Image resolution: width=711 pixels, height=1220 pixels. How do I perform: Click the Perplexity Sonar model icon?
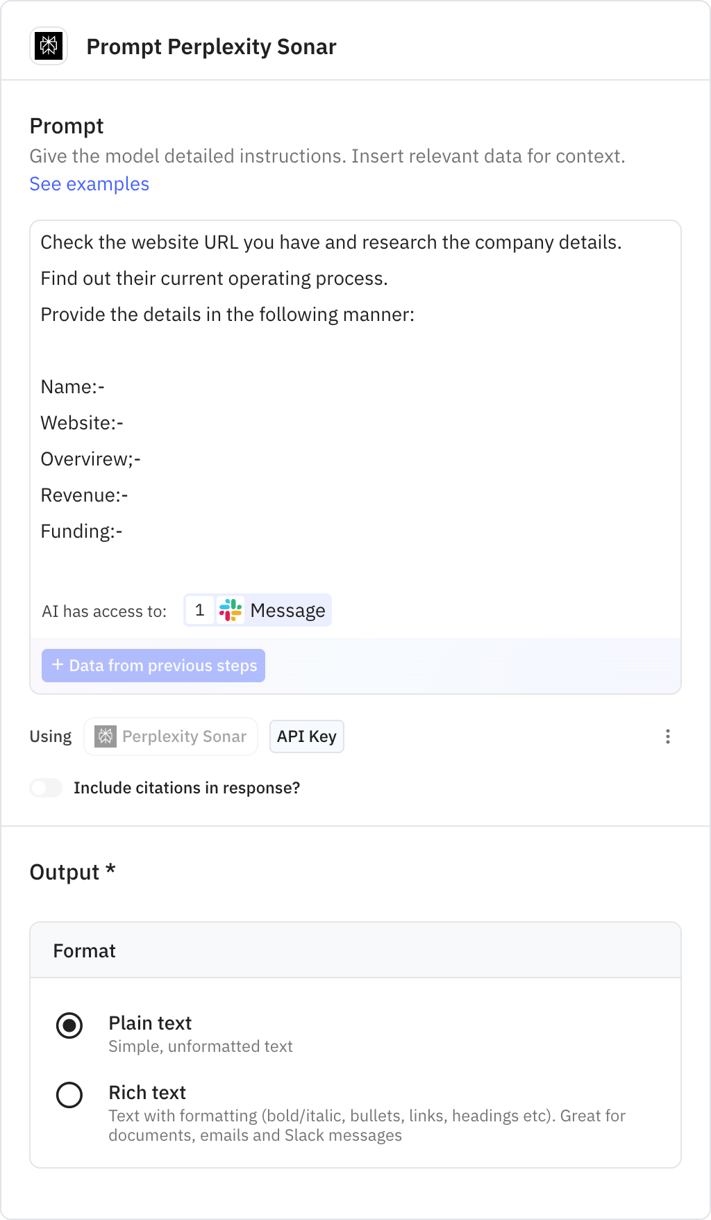coord(106,736)
